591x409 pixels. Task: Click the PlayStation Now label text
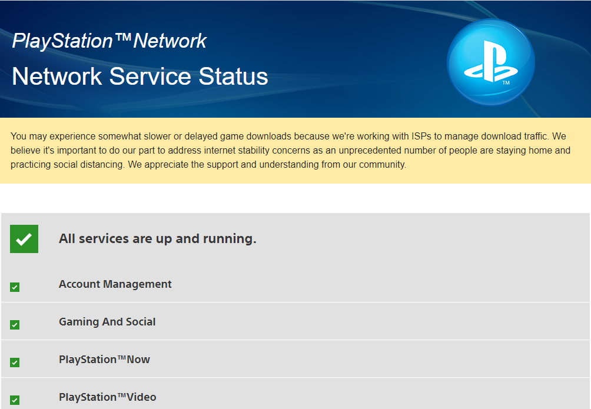pos(104,360)
